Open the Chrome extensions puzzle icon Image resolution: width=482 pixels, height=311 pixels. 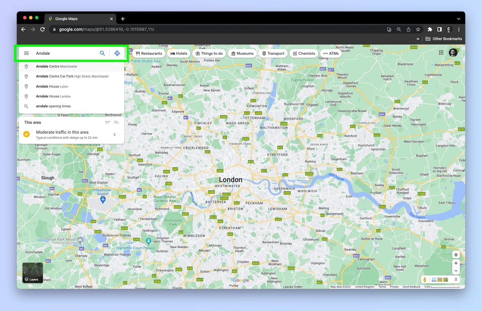(430, 29)
